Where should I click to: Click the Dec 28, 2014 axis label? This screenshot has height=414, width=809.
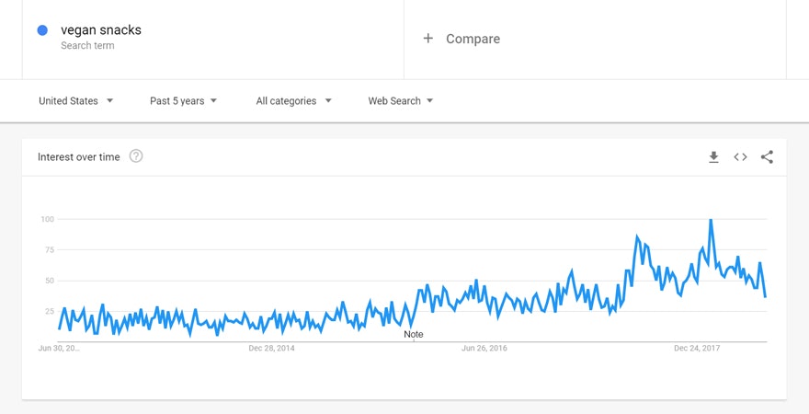click(x=272, y=349)
